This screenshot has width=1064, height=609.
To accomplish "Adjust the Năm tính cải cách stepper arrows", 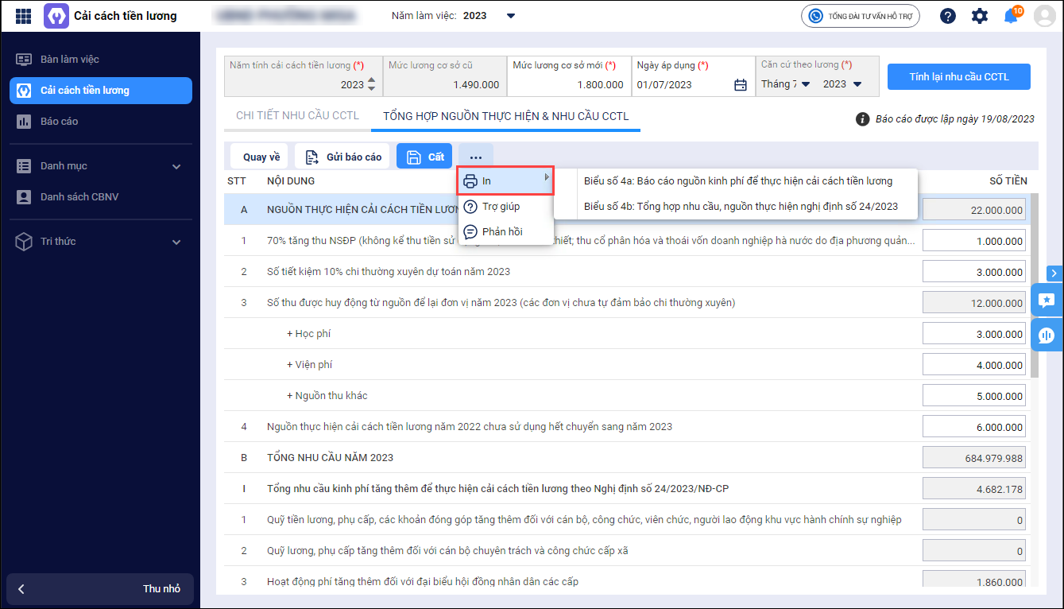I will [372, 84].
